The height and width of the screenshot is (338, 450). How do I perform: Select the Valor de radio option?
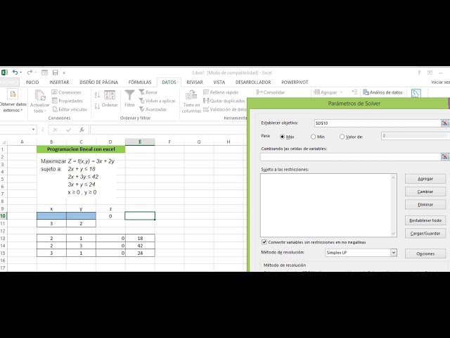(x=342, y=137)
